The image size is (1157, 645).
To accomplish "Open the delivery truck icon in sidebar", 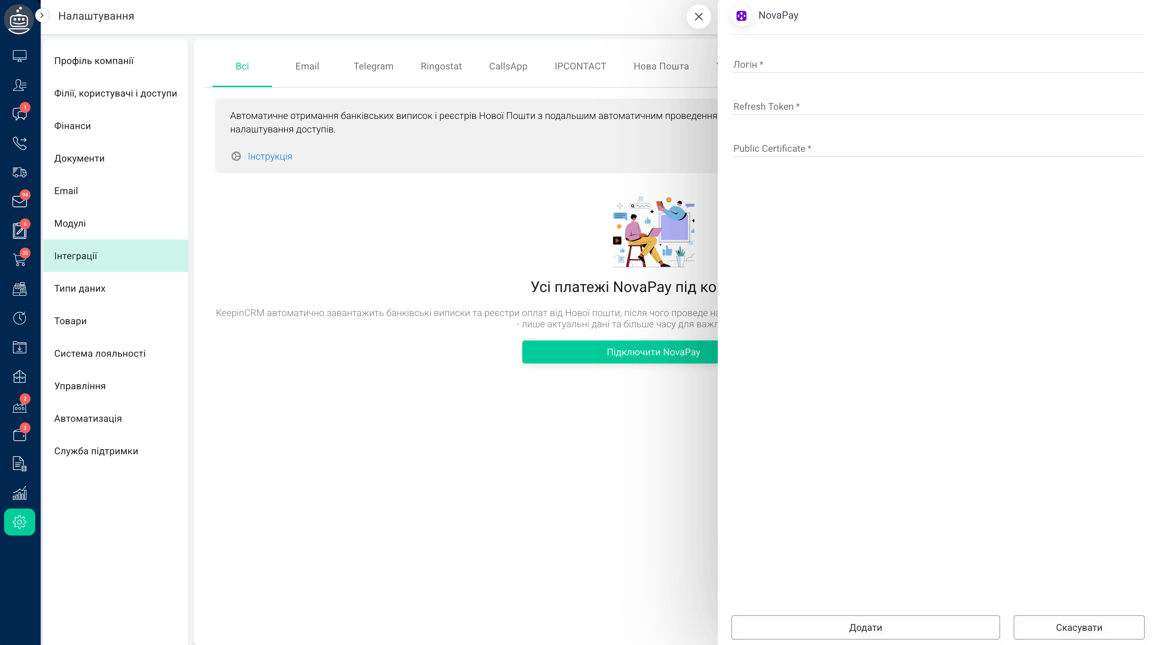I will (x=19, y=172).
